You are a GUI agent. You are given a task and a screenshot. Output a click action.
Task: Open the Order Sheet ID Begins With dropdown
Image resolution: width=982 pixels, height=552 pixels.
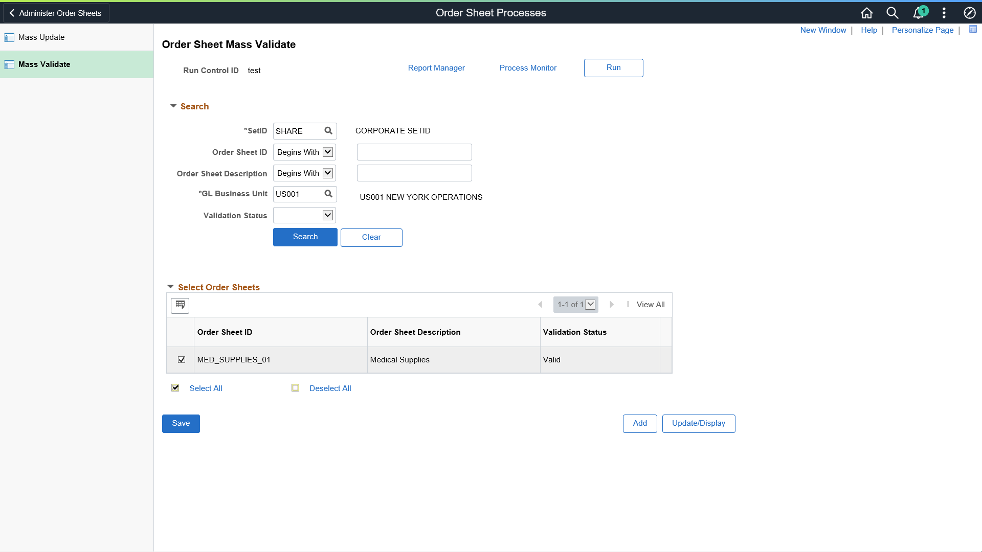[327, 152]
